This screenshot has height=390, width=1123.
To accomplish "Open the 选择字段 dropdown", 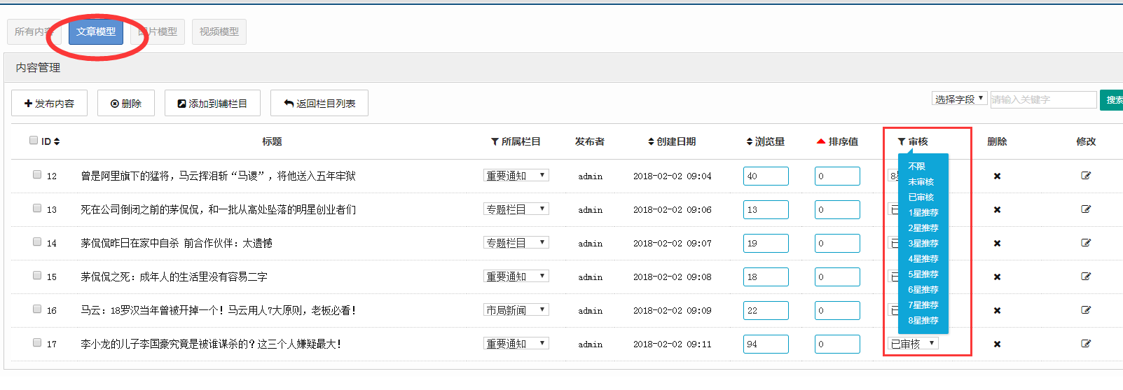I will 959,99.
